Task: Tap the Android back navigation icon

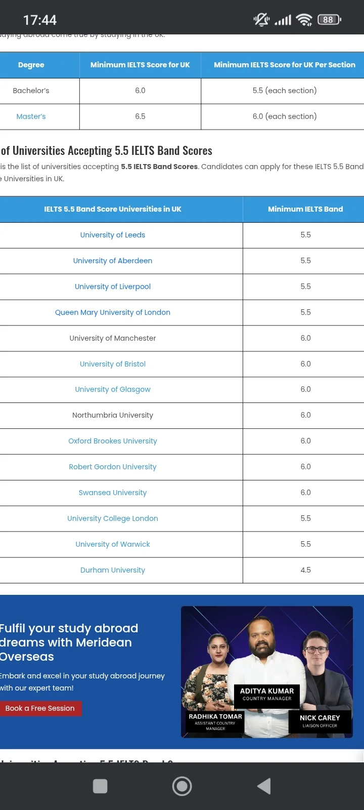Action: [x=264, y=786]
